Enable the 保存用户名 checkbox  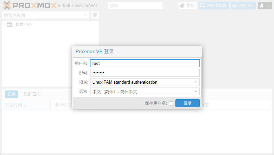(171, 103)
